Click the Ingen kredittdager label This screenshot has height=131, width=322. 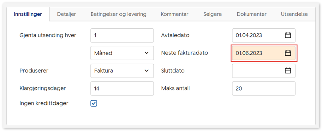[x=44, y=103]
